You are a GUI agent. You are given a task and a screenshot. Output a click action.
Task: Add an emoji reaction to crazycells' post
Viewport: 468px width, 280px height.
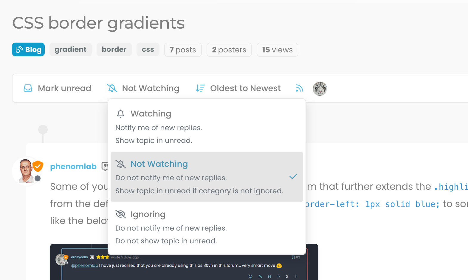250,276
